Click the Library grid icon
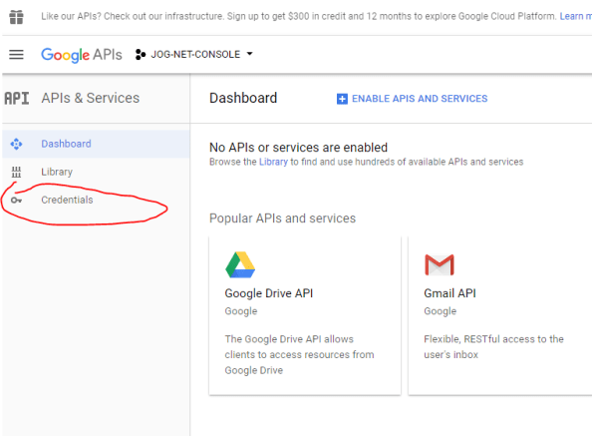592x436 pixels. point(16,172)
